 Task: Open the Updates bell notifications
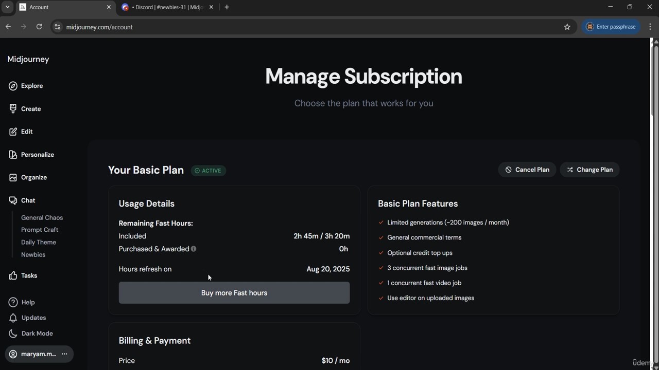point(27,318)
